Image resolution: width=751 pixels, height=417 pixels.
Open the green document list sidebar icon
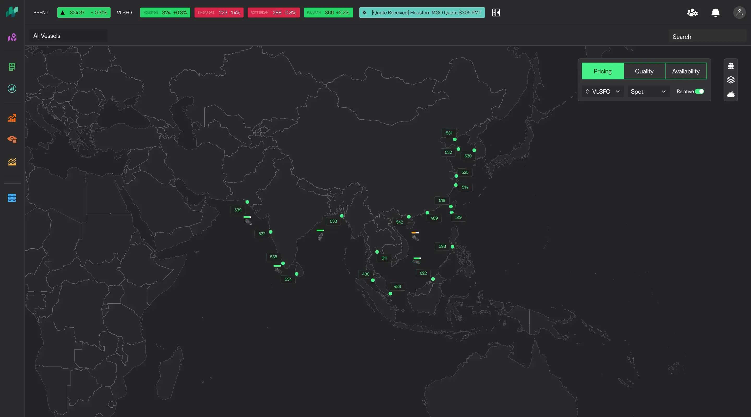(12, 67)
